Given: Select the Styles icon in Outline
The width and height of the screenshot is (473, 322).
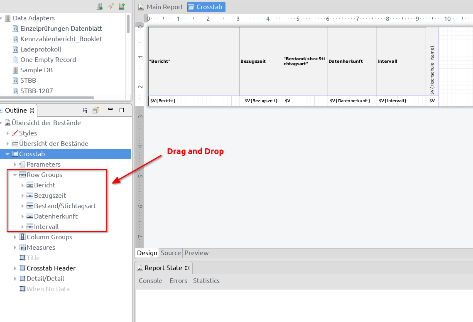Looking at the screenshot, I should pyautogui.click(x=15, y=133).
